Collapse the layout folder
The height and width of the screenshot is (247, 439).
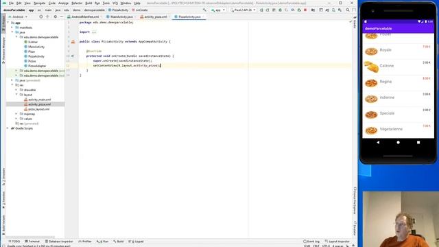tap(16, 95)
